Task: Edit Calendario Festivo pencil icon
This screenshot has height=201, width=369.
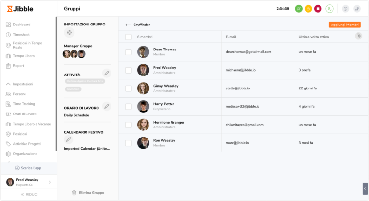Action: (69, 139)
